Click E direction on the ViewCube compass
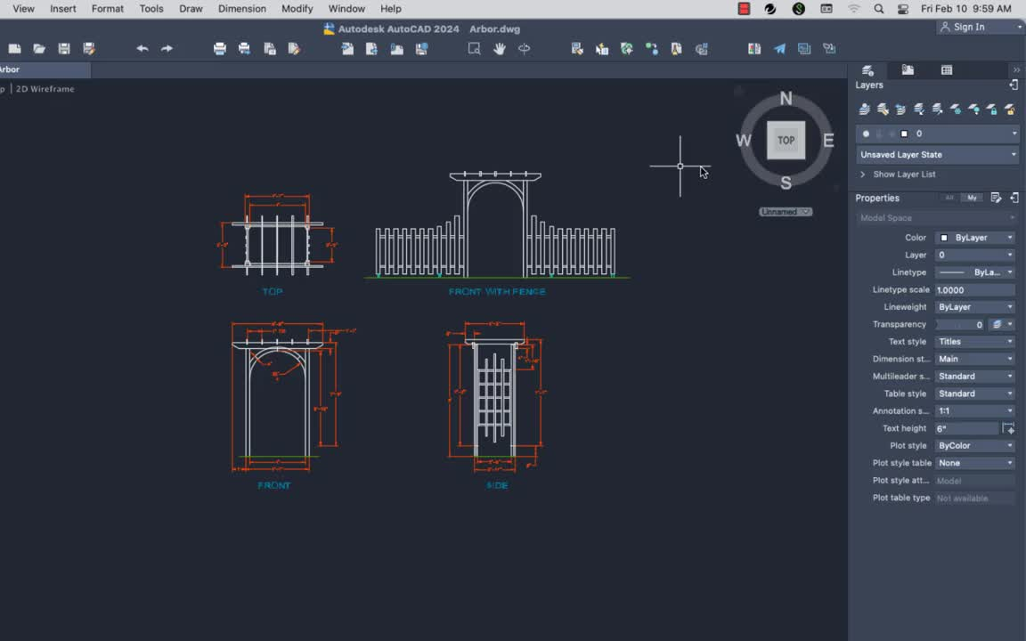The image size is (1026, 641). coord(828,140)
